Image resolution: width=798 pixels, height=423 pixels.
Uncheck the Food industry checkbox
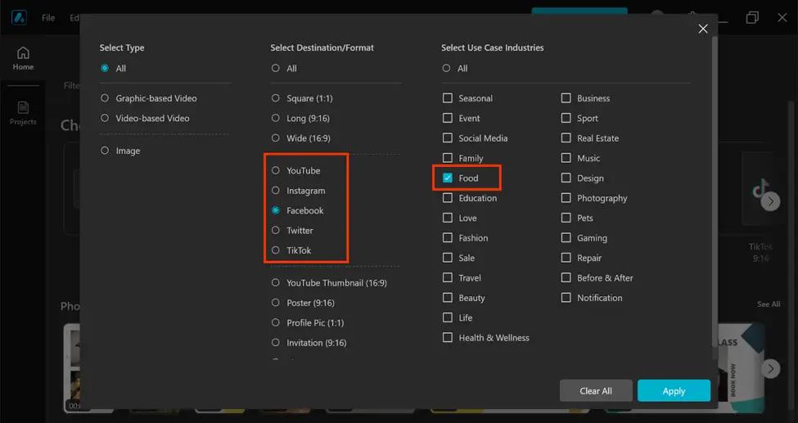[448, 178]
